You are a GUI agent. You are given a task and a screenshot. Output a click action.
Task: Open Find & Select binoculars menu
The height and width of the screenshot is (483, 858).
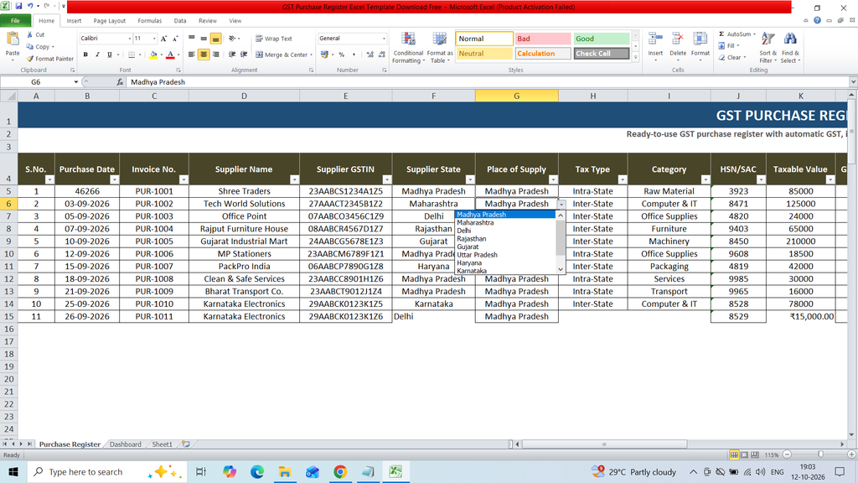point(790,48)
